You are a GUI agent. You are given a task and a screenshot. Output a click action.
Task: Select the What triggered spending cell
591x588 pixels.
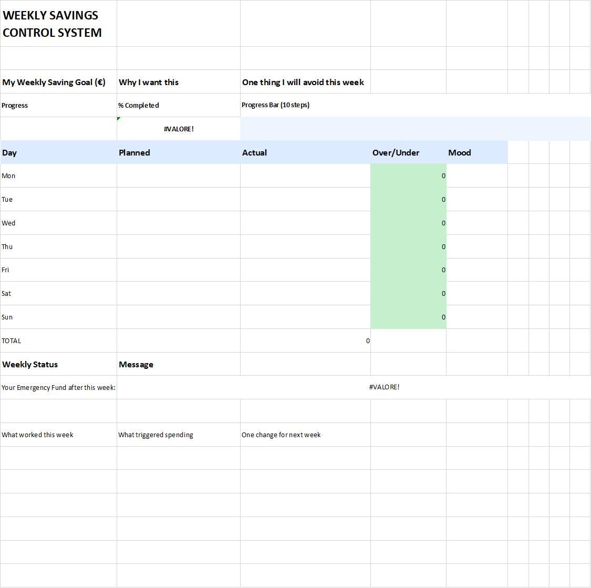(x=179, y=435)
